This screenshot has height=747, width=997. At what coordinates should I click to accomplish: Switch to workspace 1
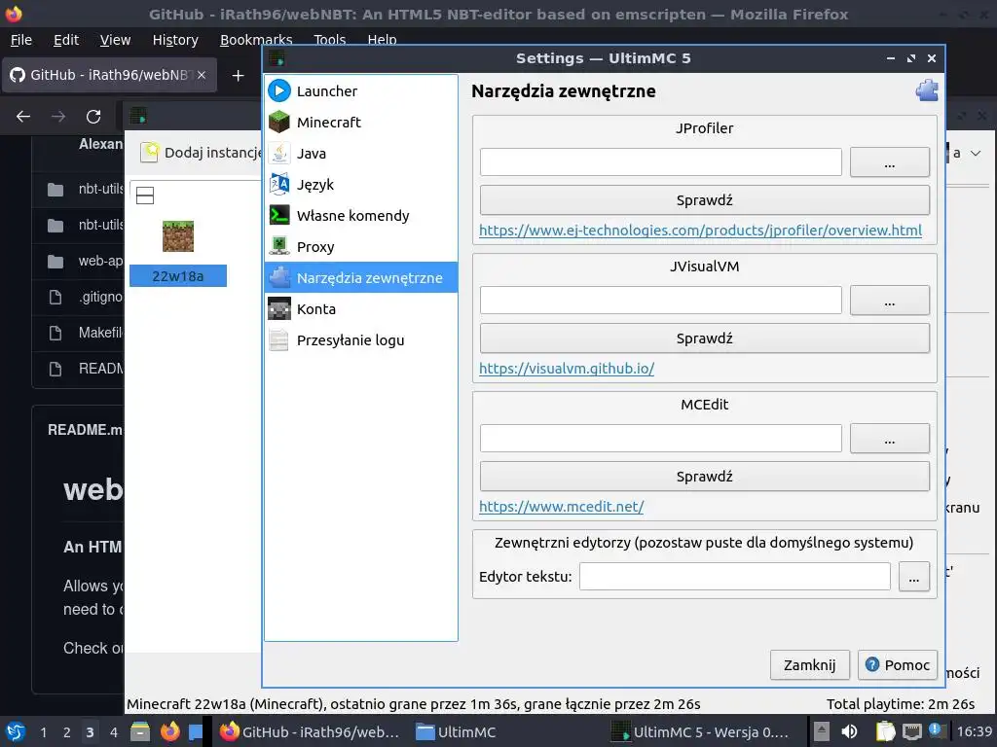[43, 732]
